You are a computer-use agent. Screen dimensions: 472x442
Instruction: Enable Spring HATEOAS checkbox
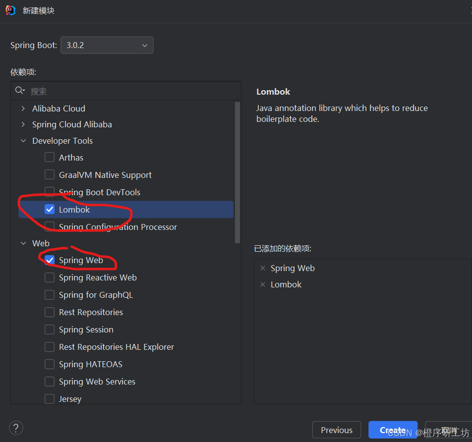pos(50,364)
